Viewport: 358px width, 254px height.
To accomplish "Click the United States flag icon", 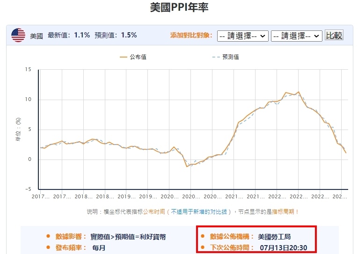I will click(18, 35).
